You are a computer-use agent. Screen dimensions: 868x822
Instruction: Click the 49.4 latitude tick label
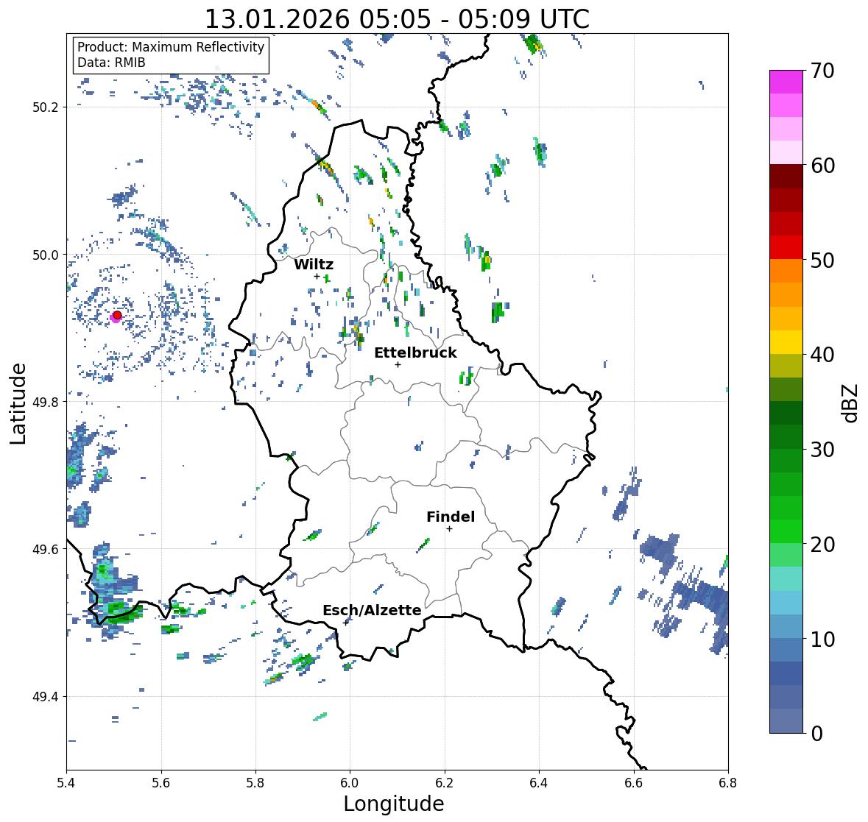(x=46, y=697)
